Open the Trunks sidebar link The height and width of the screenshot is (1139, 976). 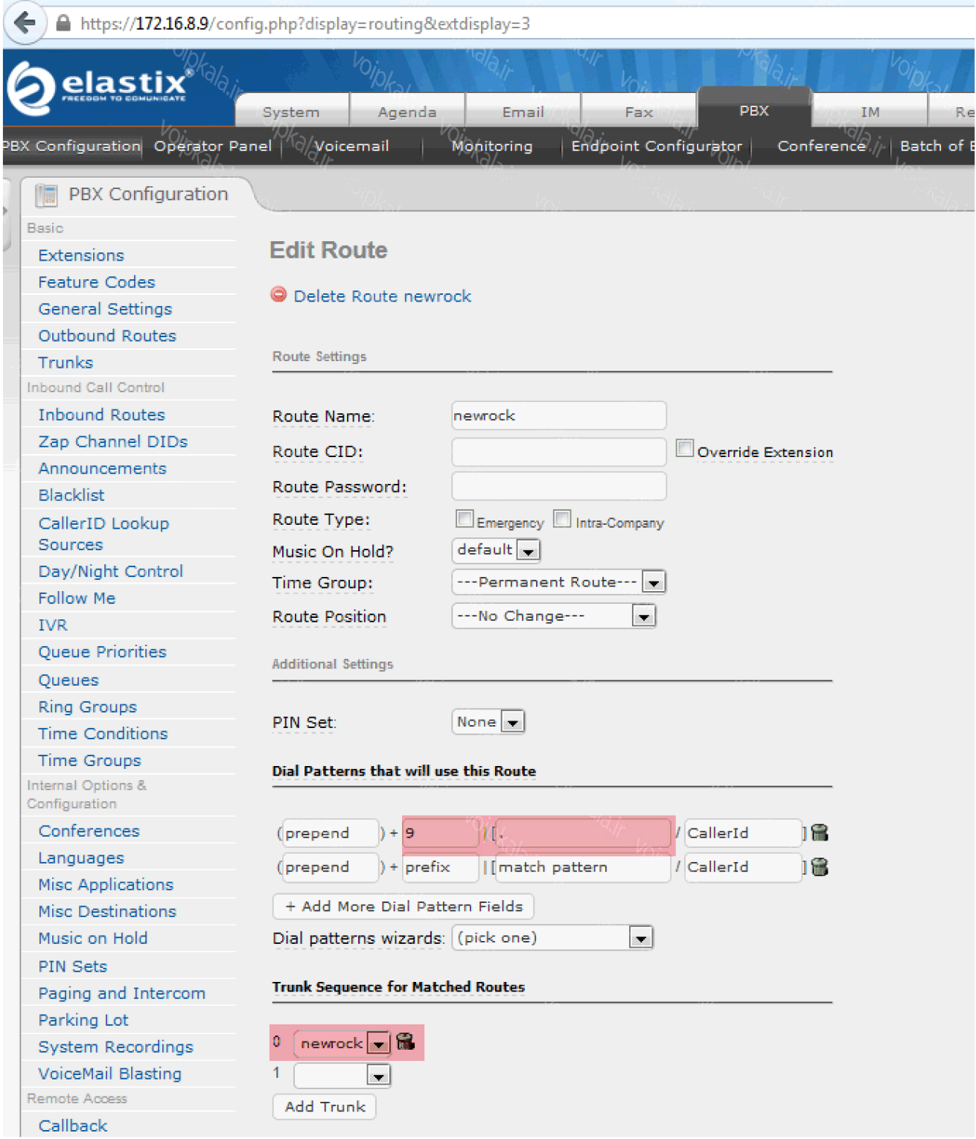pos(66,363)
